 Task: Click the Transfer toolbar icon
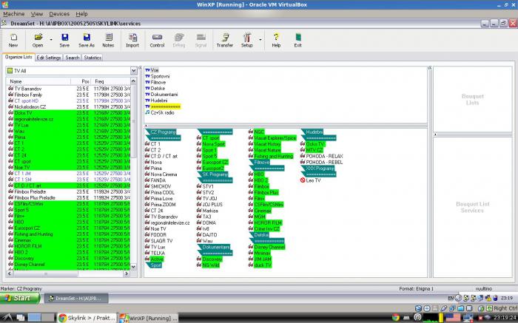pos(225,40)
